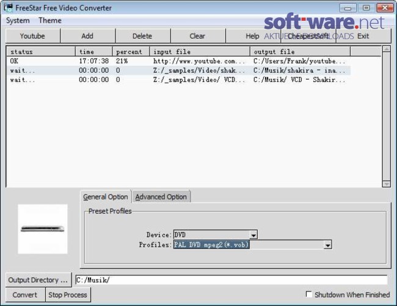This screenshot has height=306, width=397.
Task: Click the Exit button
Action: click(x=363, y=36)
